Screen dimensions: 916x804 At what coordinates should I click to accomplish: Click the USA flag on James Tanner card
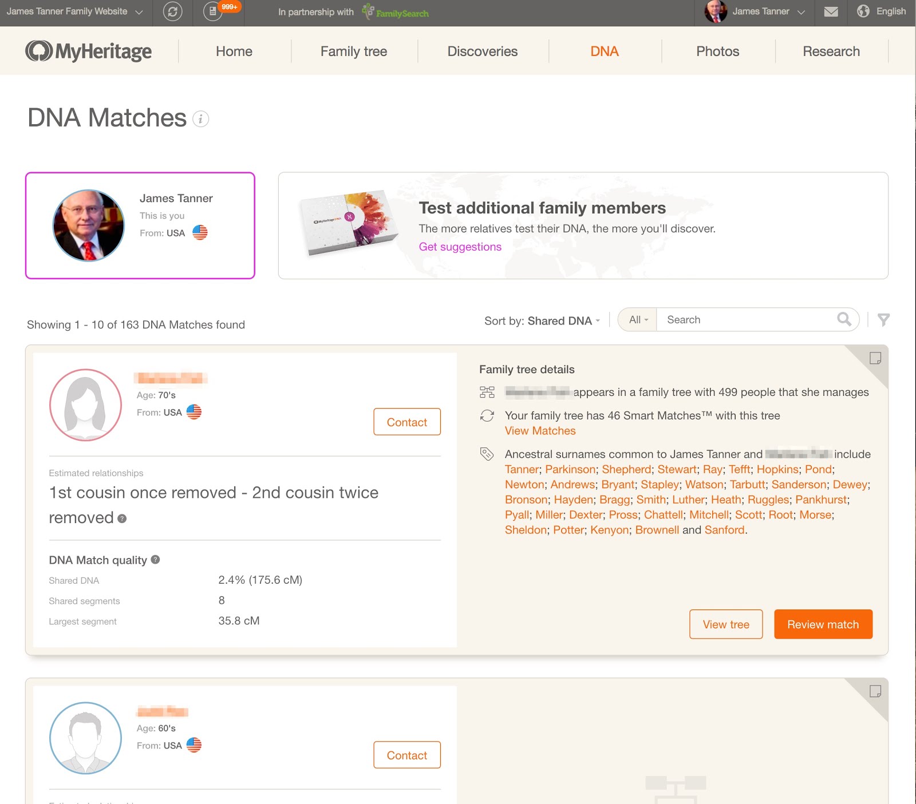pyautogui.click(x=200, y=232)
